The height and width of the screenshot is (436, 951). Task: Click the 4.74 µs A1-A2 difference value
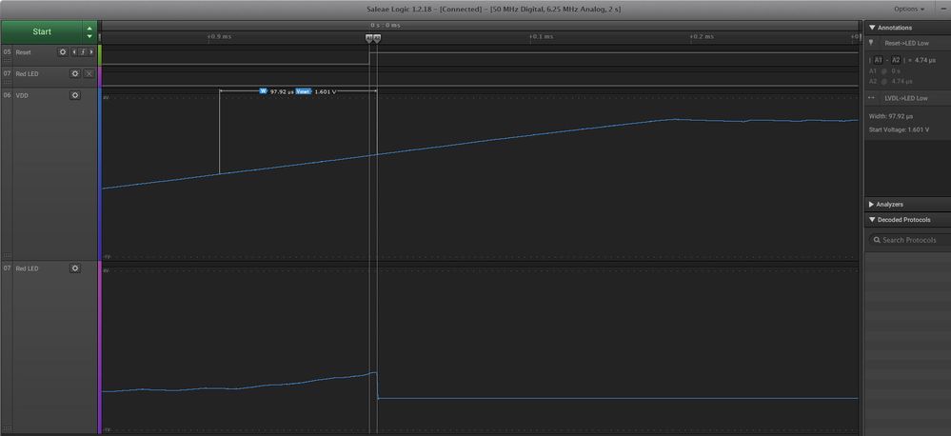925,60
